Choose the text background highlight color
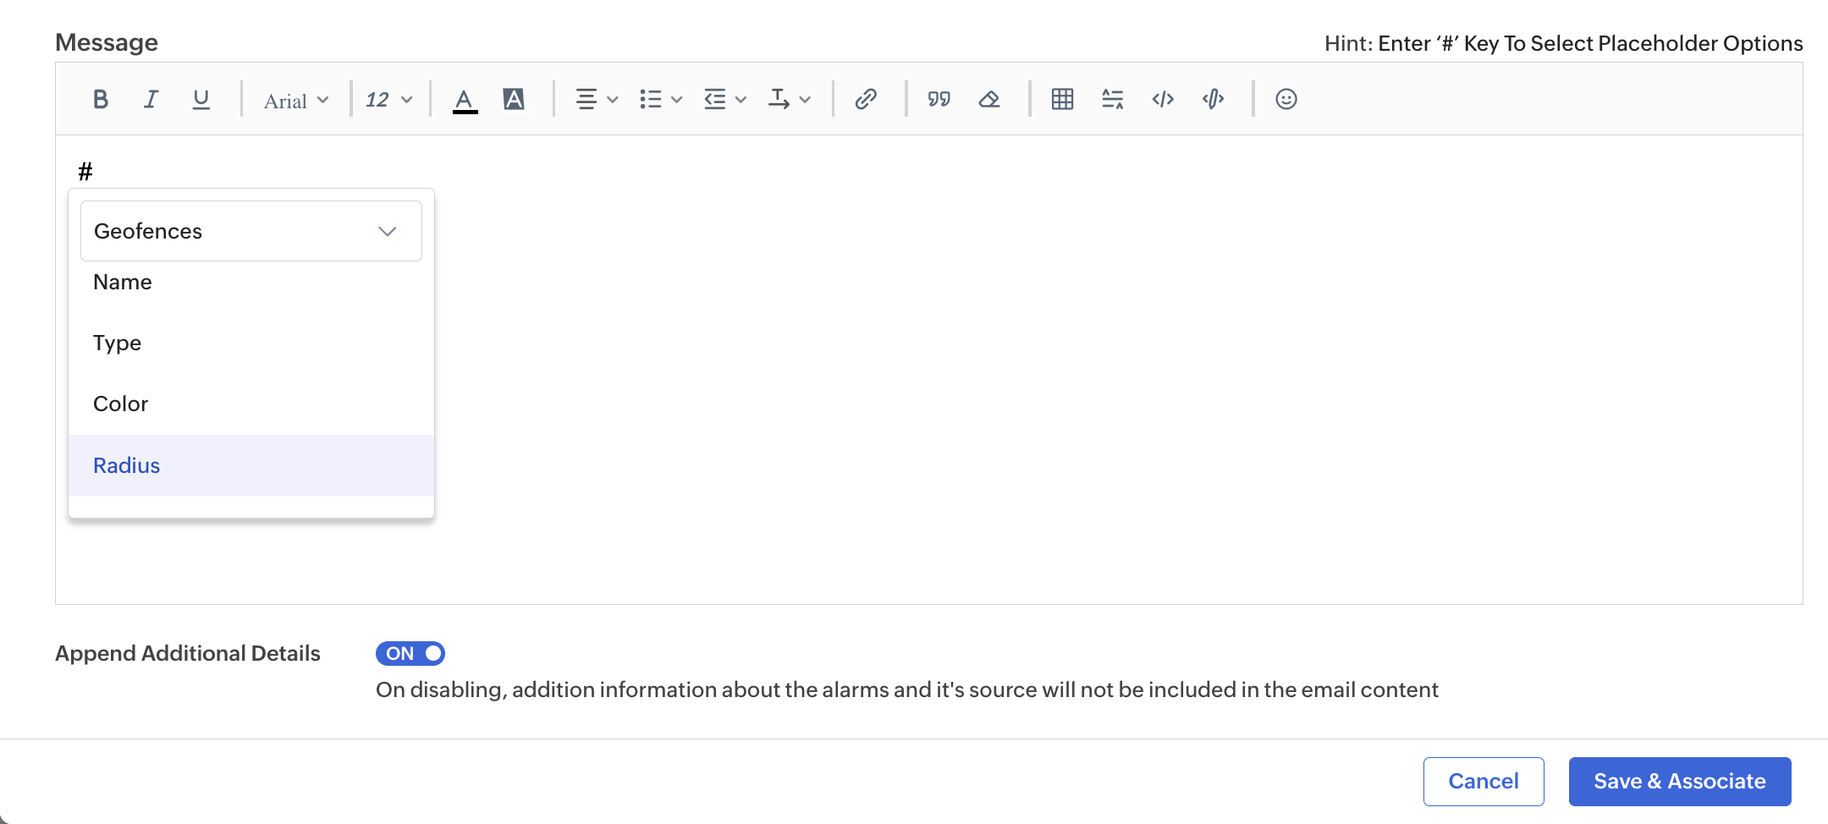The height and width of the screenshot is (824, 1828). point(514,99)
